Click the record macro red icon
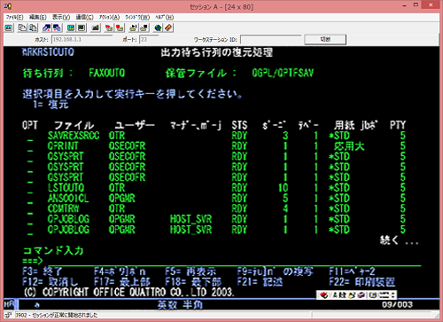443x322 pixels. 109,27
